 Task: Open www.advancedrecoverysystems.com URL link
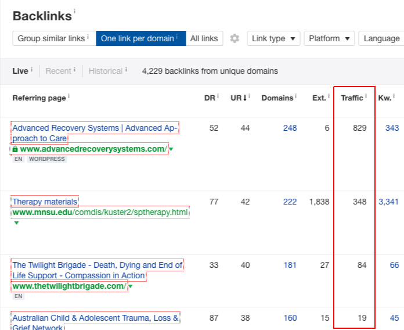click(93, 149)
